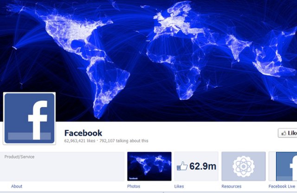Click the Product/Service category text
This screenshot has height=193, width=297.
(19, 157)
